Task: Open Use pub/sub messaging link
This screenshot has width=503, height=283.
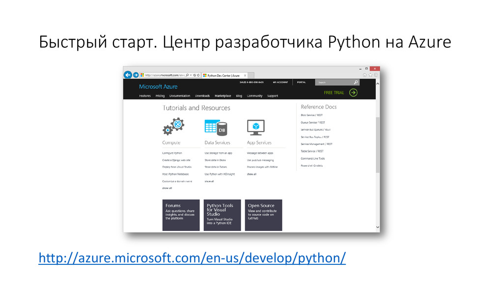Action: (x=260, y=160)
